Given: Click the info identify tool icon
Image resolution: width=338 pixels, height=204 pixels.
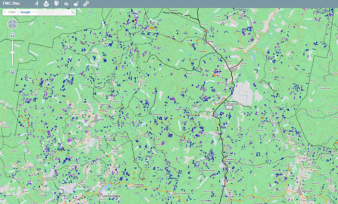Looking at the screenshot, I should pos(56,3).
